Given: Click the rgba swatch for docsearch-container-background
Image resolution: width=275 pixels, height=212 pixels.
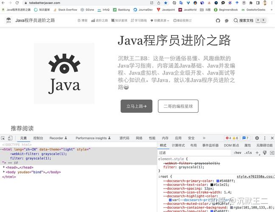Looking at the screenshot, I should click(232, 208).
